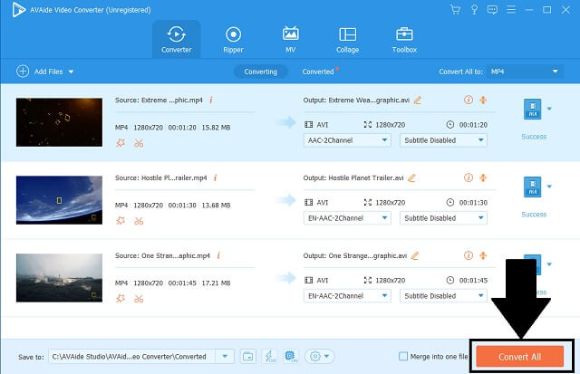Rename output One Strange...graphic.avi with pencil icon
This screenshot has width=580, height=374.
(x=415, y=255)
